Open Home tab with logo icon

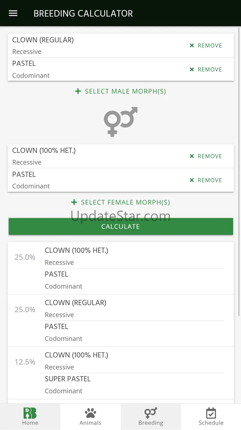tap(30, 417)
